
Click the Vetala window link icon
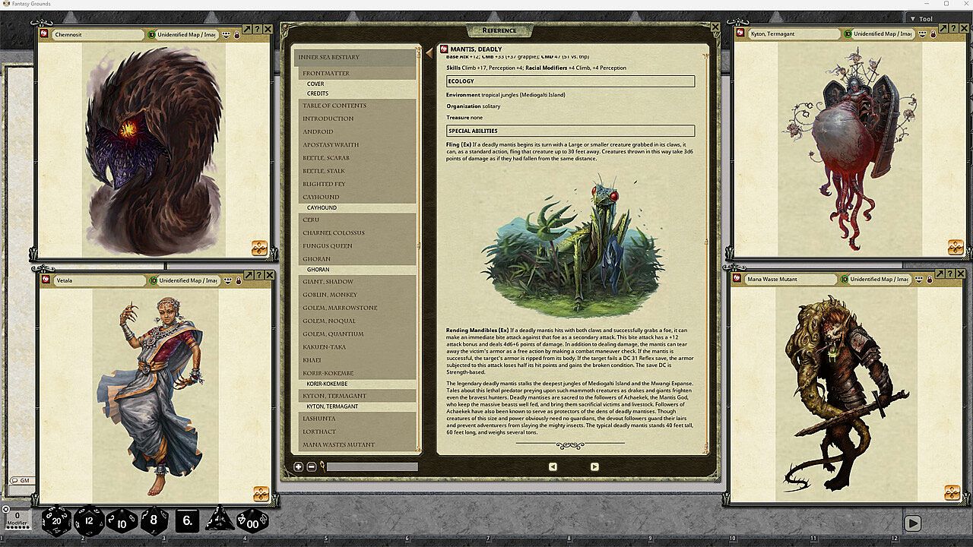[46, 280]
